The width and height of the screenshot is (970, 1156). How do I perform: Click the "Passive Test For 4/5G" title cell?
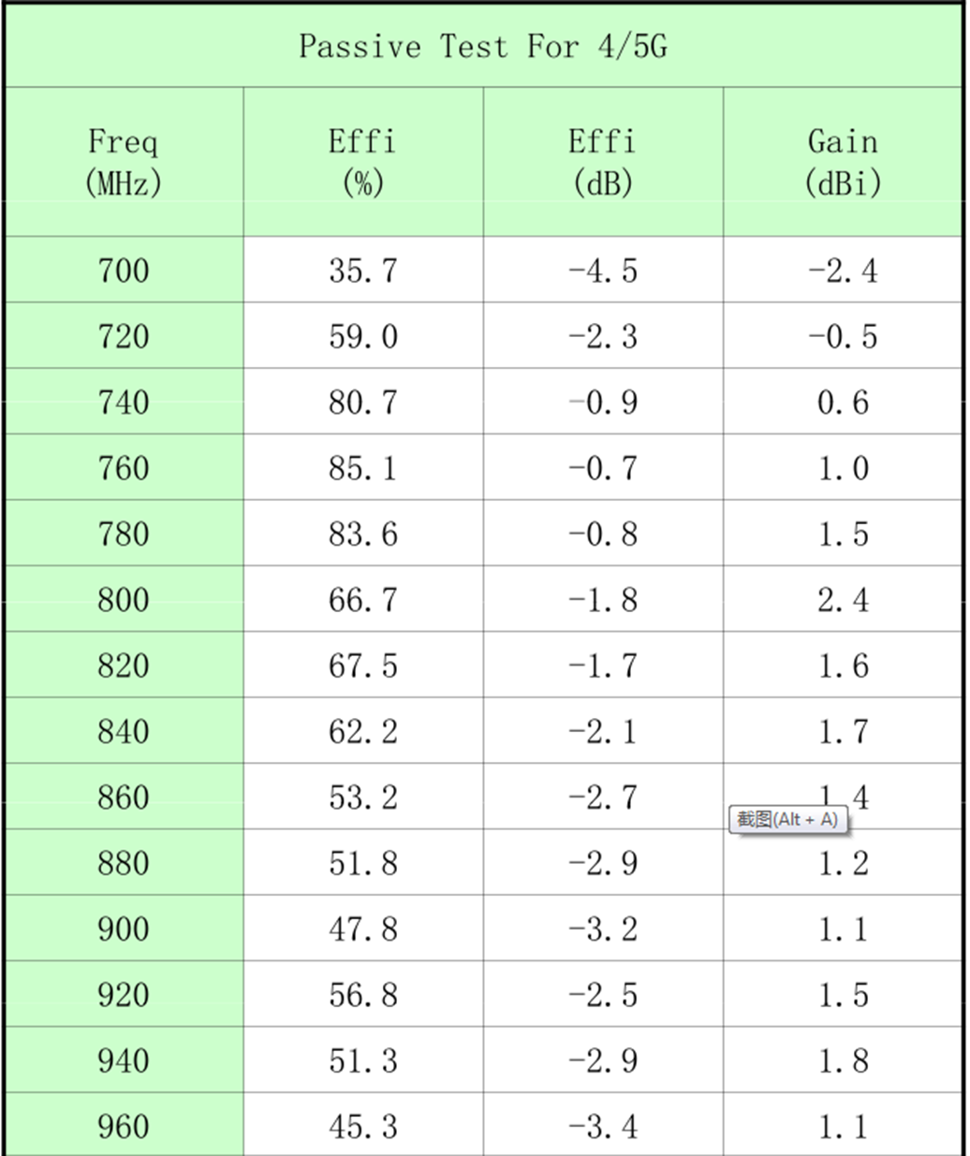tap(483, 47)
